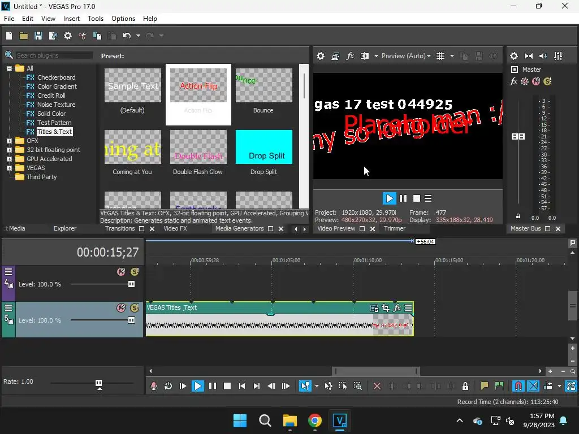Screen dimensions: 579x434
Task: Mute the Master bus
Action: 536,81
